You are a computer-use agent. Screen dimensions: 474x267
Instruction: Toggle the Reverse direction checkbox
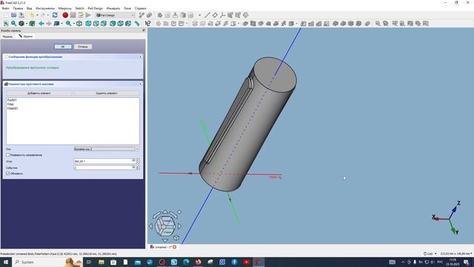(8, 155)
